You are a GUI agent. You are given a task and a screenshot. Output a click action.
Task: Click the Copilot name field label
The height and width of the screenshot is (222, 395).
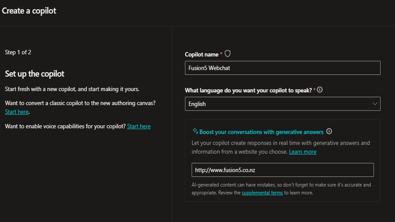(202, 55)
